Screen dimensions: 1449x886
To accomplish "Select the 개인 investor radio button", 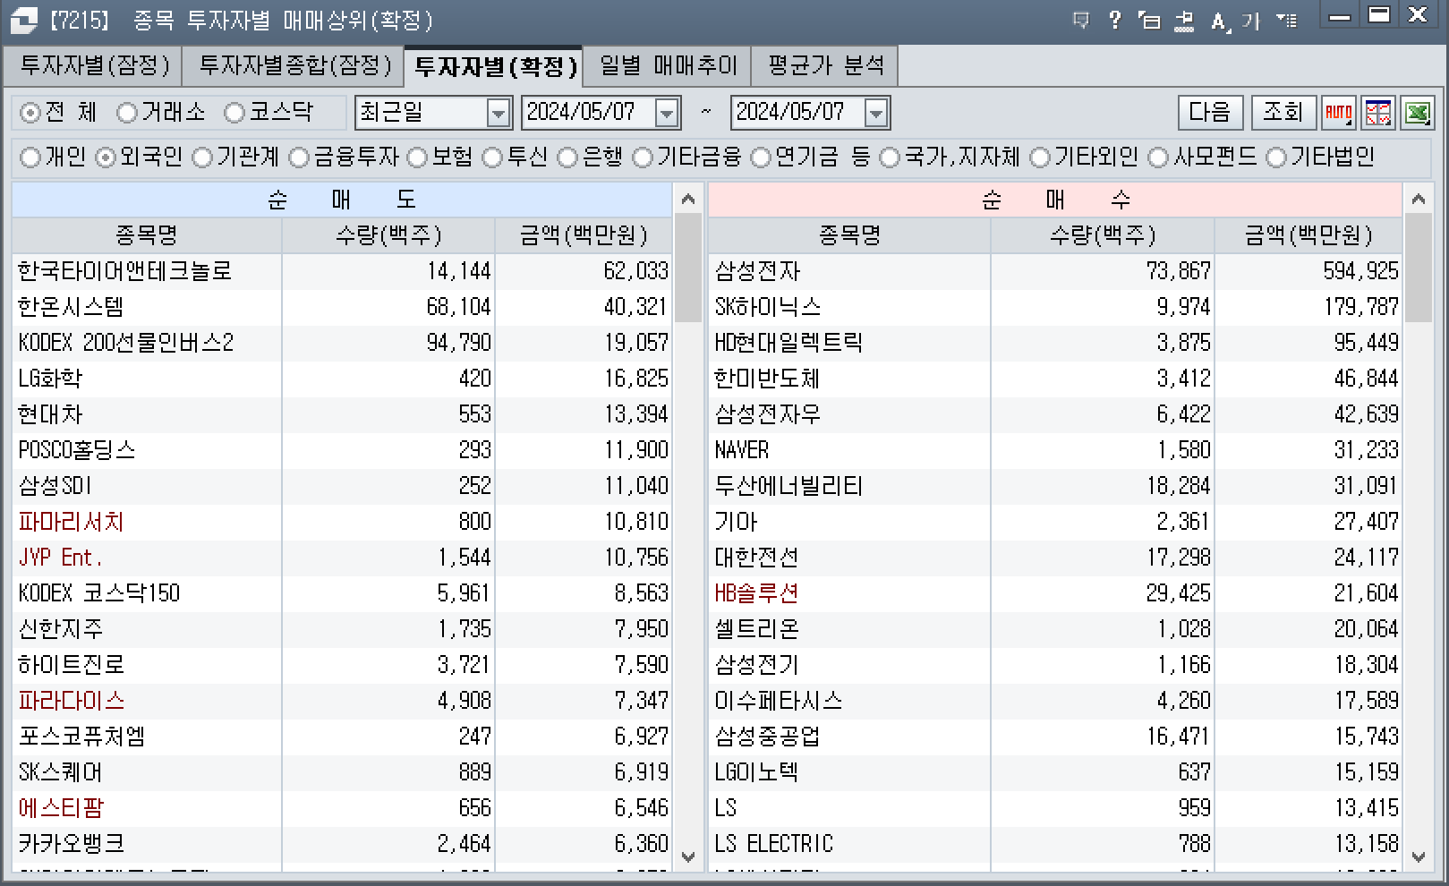I will pos(30,158).
